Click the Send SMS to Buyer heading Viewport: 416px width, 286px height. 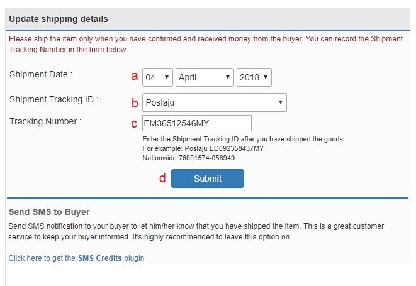click(49, 212)
